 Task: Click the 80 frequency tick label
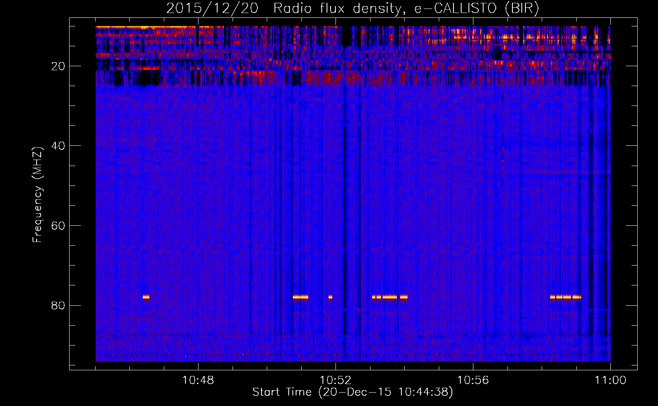pos(58,305)
